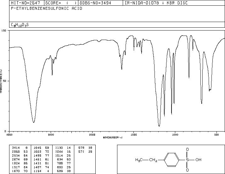Click the benzene ring in structure diagram
Screen dimensions: 225x174
pos(172,160)
